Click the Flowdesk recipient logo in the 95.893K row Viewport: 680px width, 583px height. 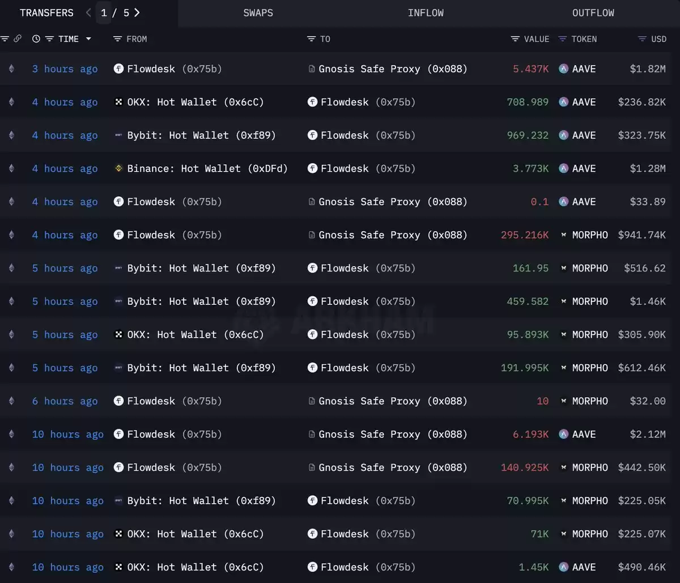click(x=312, y=334)
